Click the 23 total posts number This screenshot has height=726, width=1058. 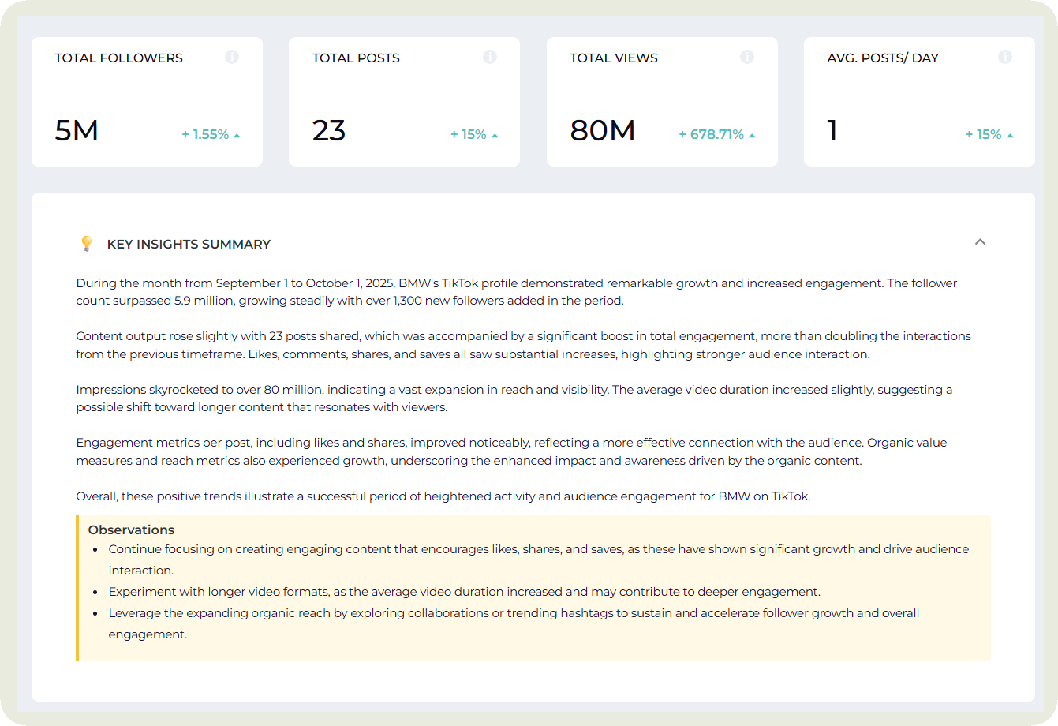click(329, 131)
